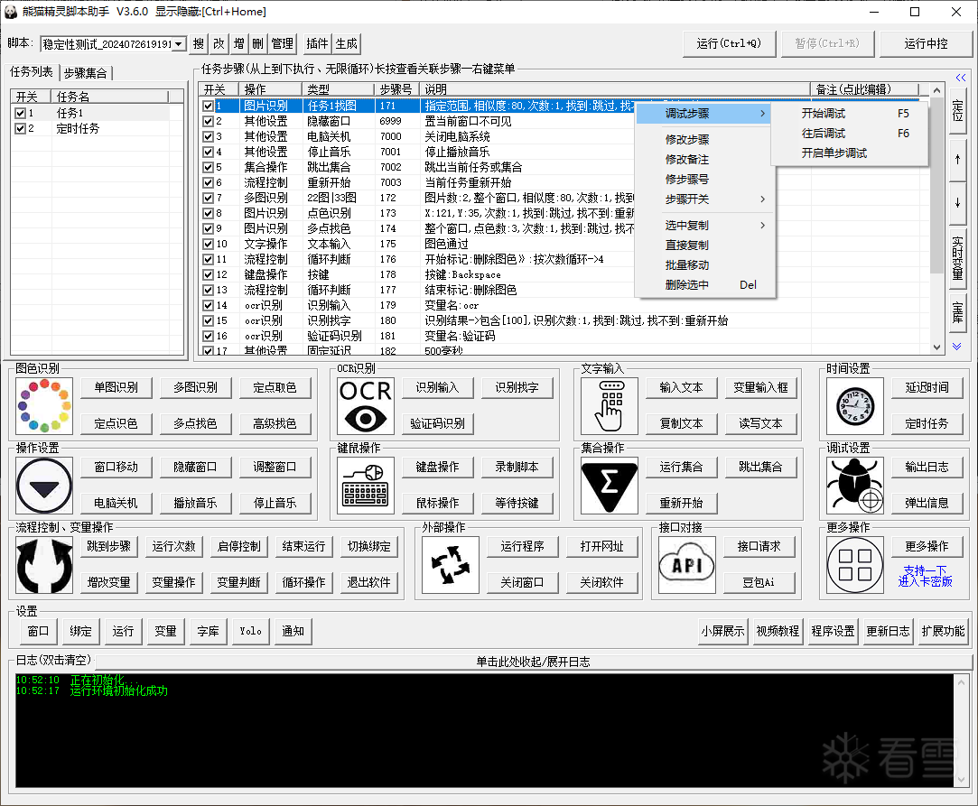Click the API cloud icon
Viewport: 978px width, 806px height.
click(x=687, y=565)
